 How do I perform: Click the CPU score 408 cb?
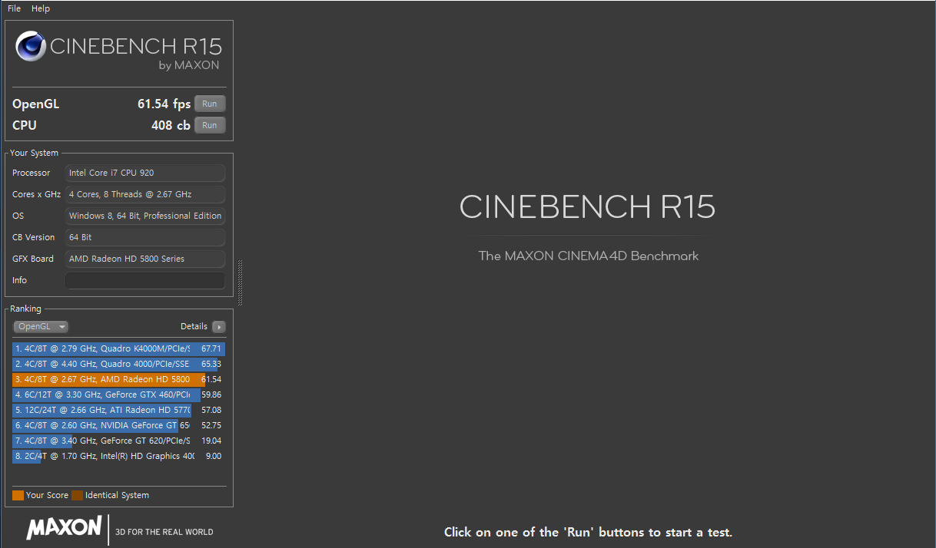coord(171,125)
